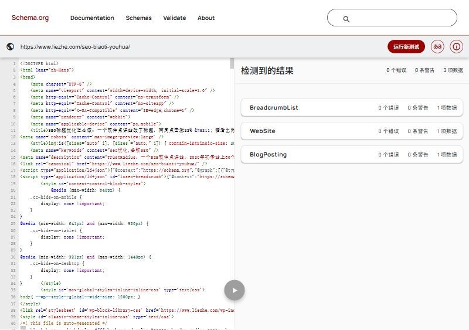Click the .cc-hide-on-mobile code line
This screenshot has height=330, width=469.
click(56, 197)
